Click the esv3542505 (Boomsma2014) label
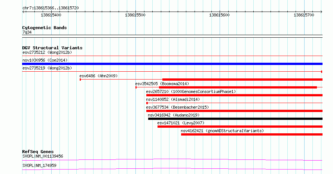This screenshot has height=174, width=333. point(162,84)
